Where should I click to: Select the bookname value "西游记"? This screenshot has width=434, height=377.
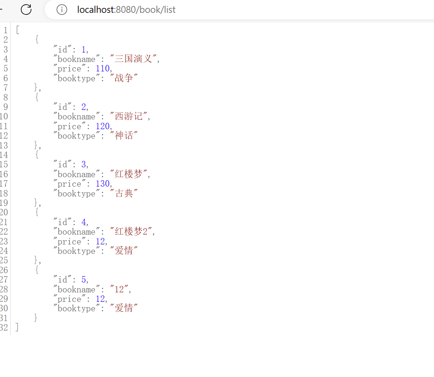click(129, 116)
